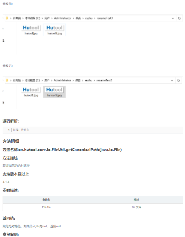Click the refresh icon in lower address bar
The image size is (185, 237).
click(179, 80)
